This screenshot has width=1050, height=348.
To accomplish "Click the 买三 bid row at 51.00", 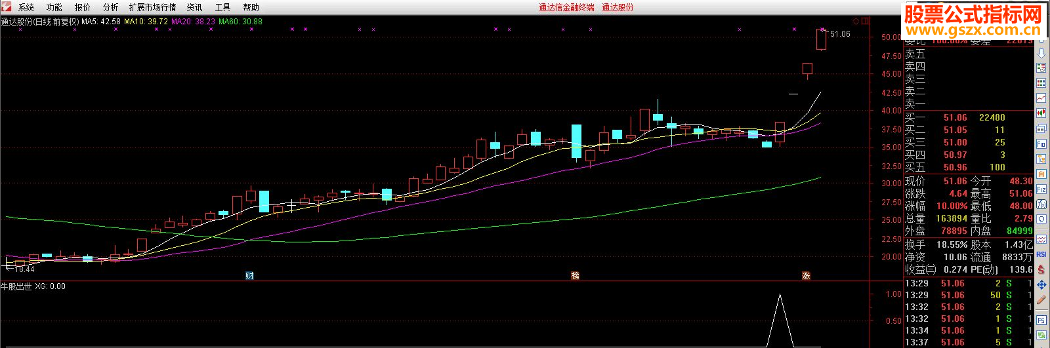I will tap(969, 142).
